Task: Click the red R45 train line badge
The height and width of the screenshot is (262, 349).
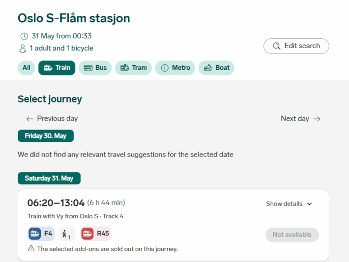Action: click(x=96, y=234)
